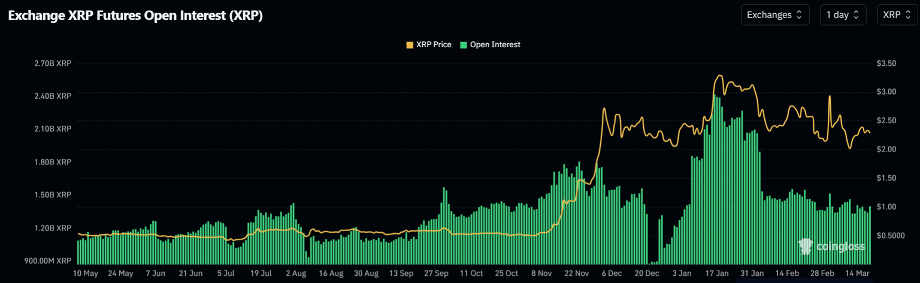Click the 17 Jan date label
Image resolution: width=920 pixels, height=283 pixels.
716,273
